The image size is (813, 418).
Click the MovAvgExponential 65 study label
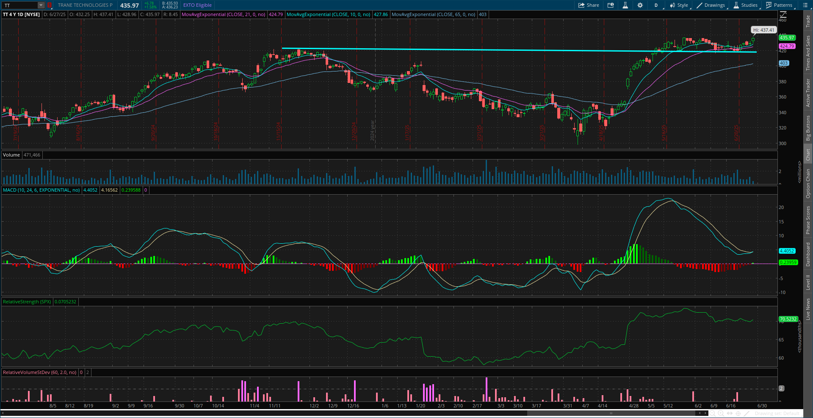pyautogui.click(x=433, y=14)
